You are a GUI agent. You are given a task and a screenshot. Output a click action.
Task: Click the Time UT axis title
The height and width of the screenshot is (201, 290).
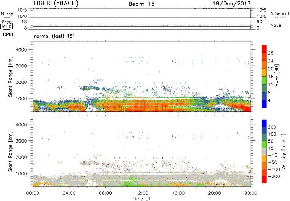[142, 199]
